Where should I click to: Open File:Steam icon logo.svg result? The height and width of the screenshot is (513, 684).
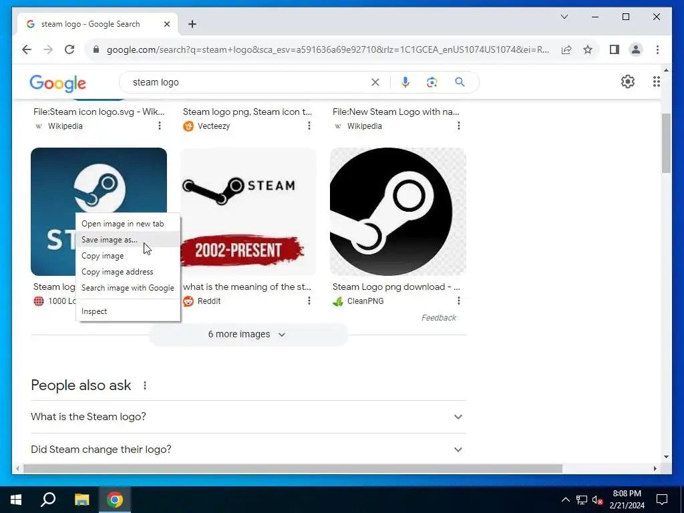pos(99,112)
